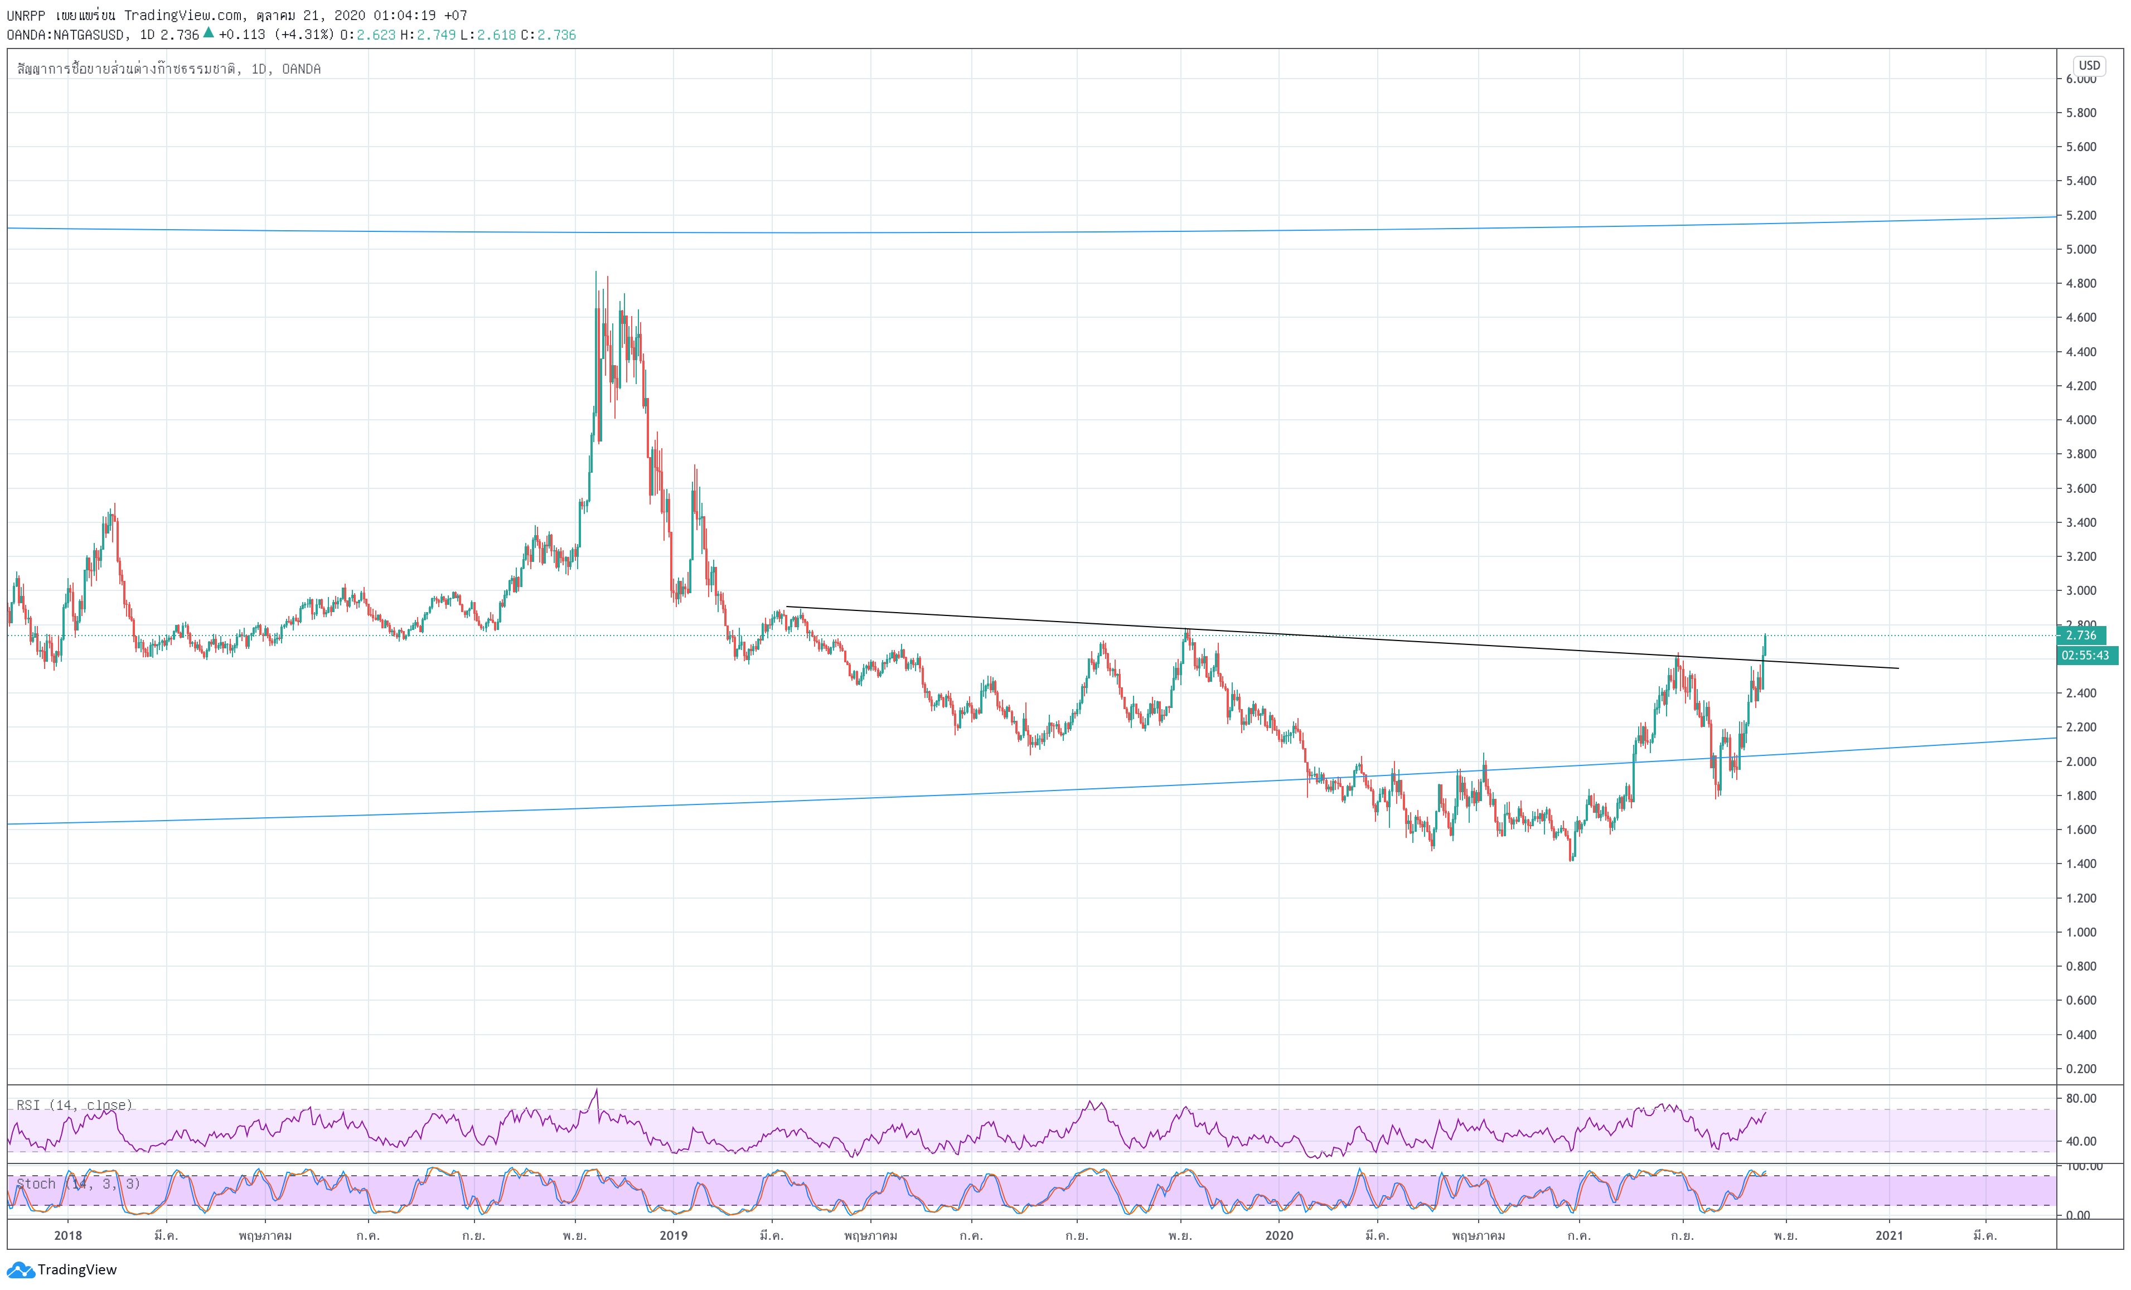This screenshot has height=1290, width=2131.
Task: Click the Stoch (14, 3, 3) indicator label
Action: 78,1184
